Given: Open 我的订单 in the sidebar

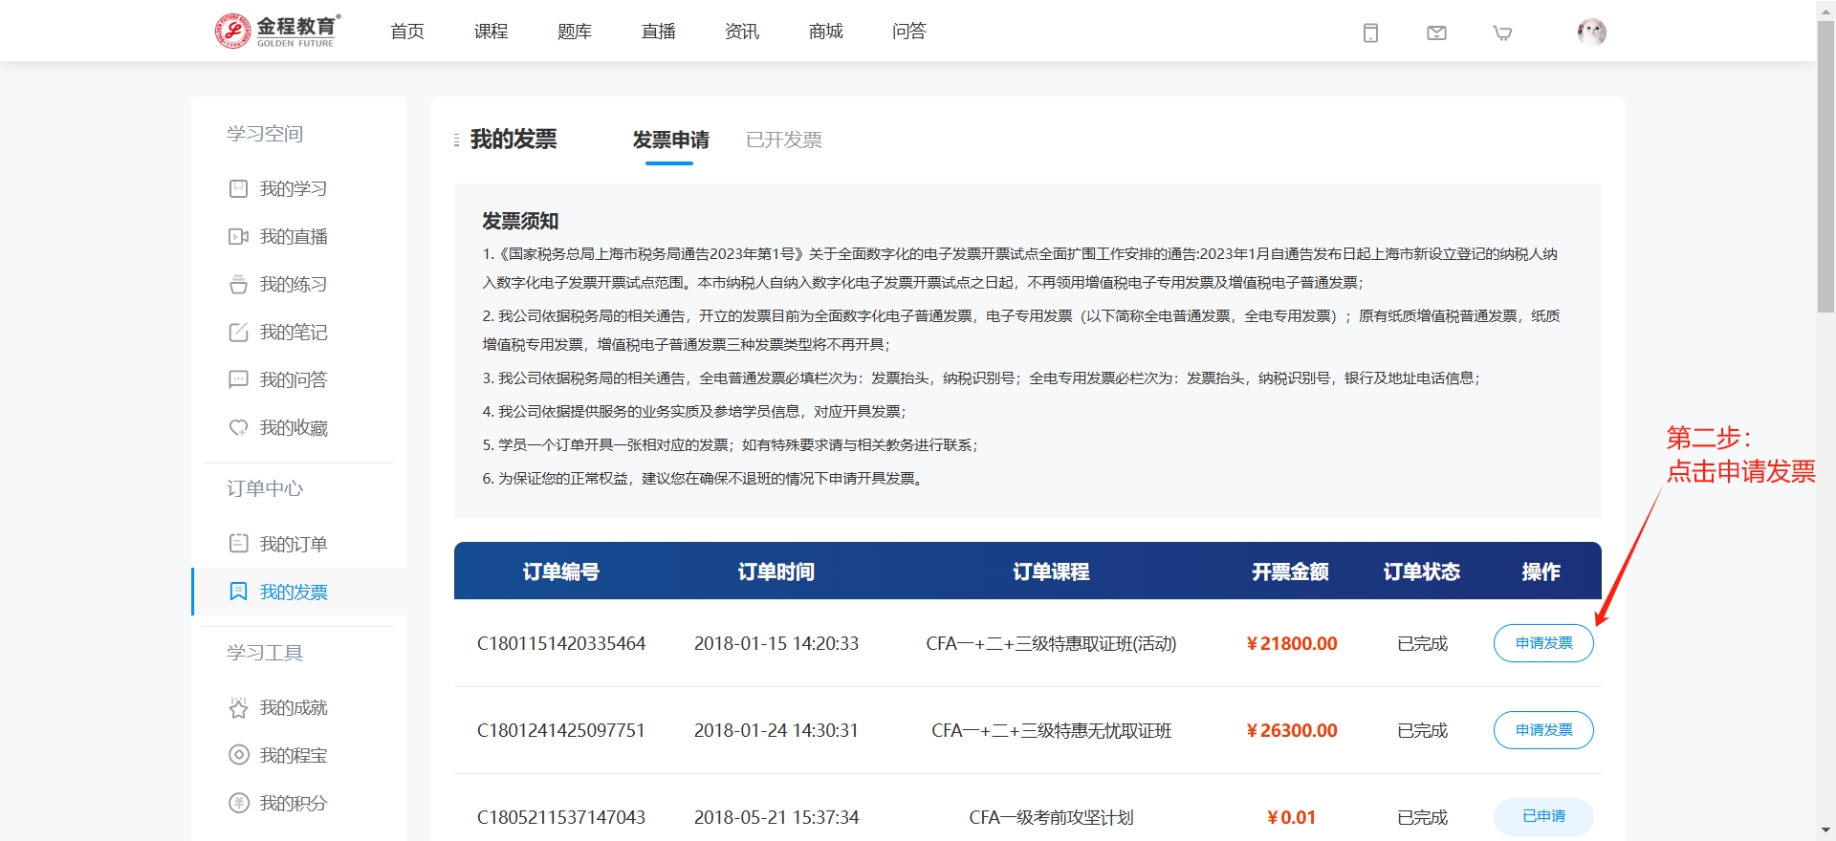Looking at the screenshot, I should click(293, 544).
